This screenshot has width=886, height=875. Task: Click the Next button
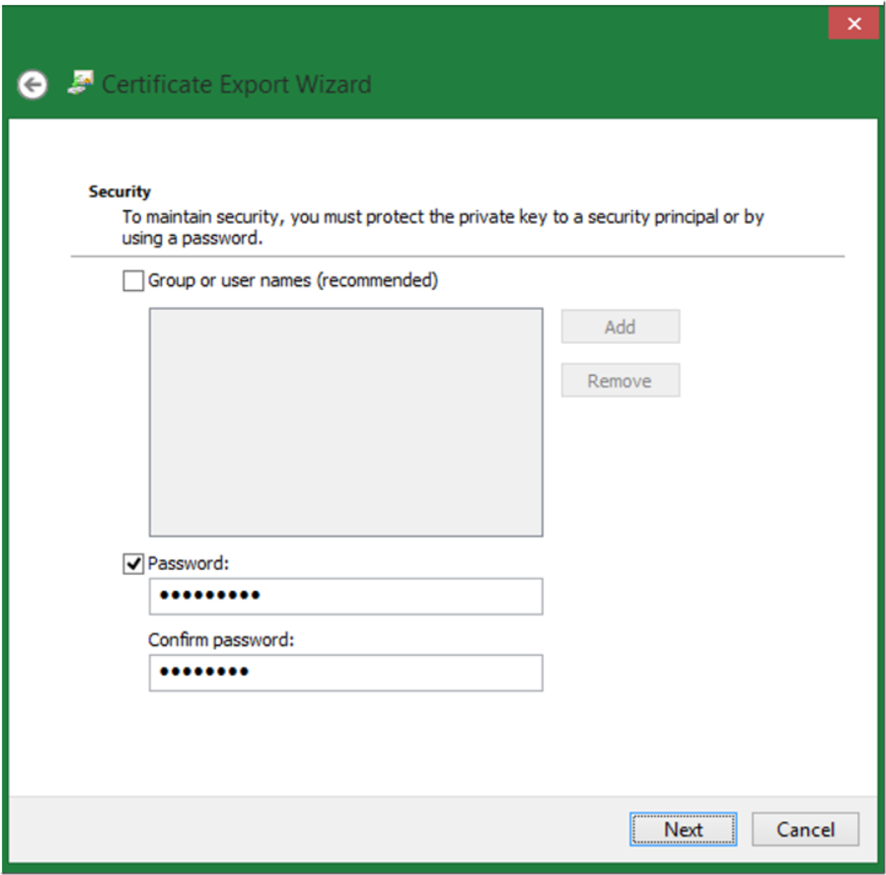point(683,829)
